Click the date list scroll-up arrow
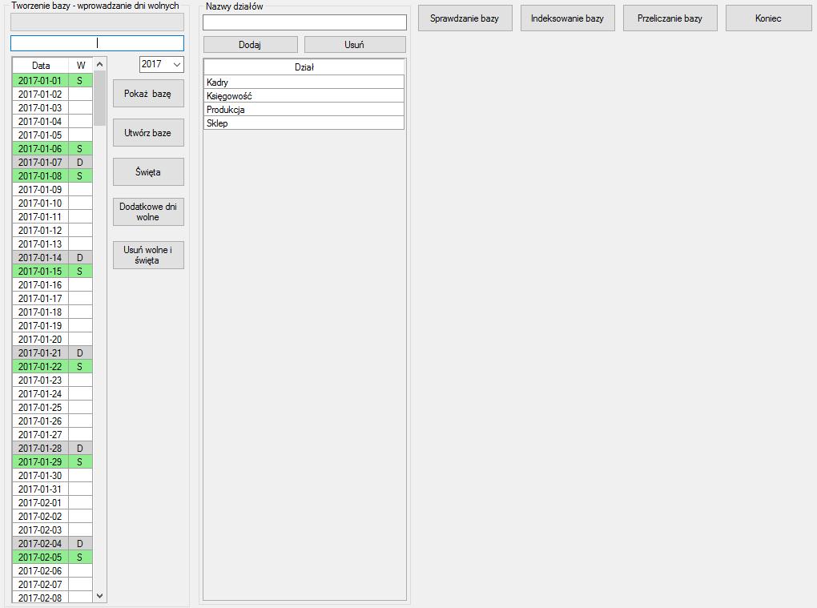The height and width of the screenshot is (608, 817). [x=100, y=64]
